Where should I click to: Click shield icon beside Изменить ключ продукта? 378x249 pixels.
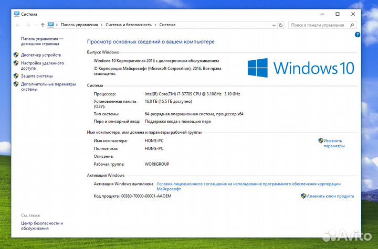(x=303, y=196)
